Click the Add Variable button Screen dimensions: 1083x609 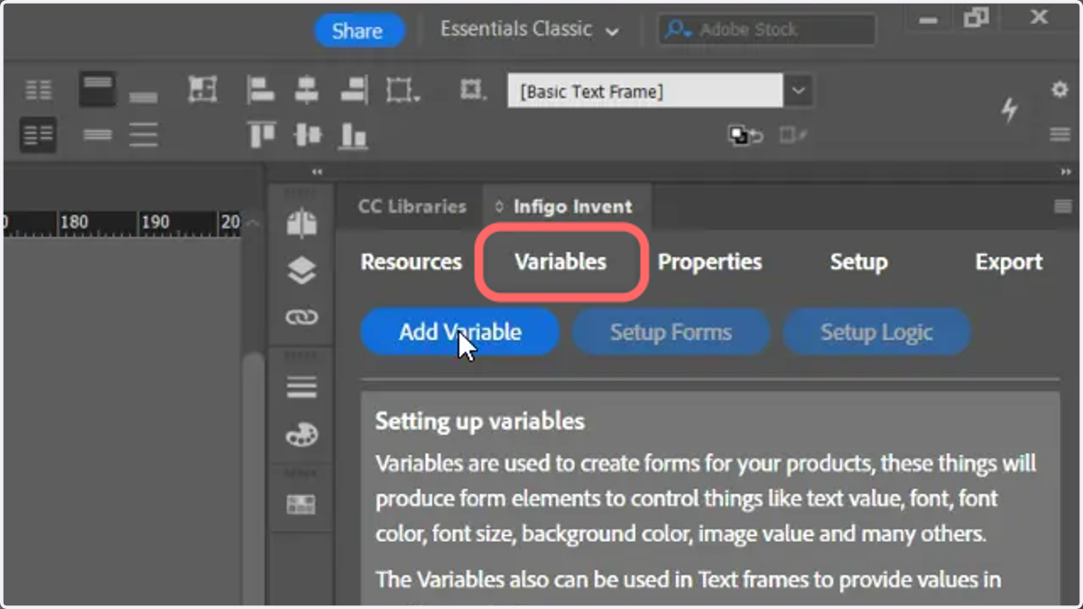460,332
